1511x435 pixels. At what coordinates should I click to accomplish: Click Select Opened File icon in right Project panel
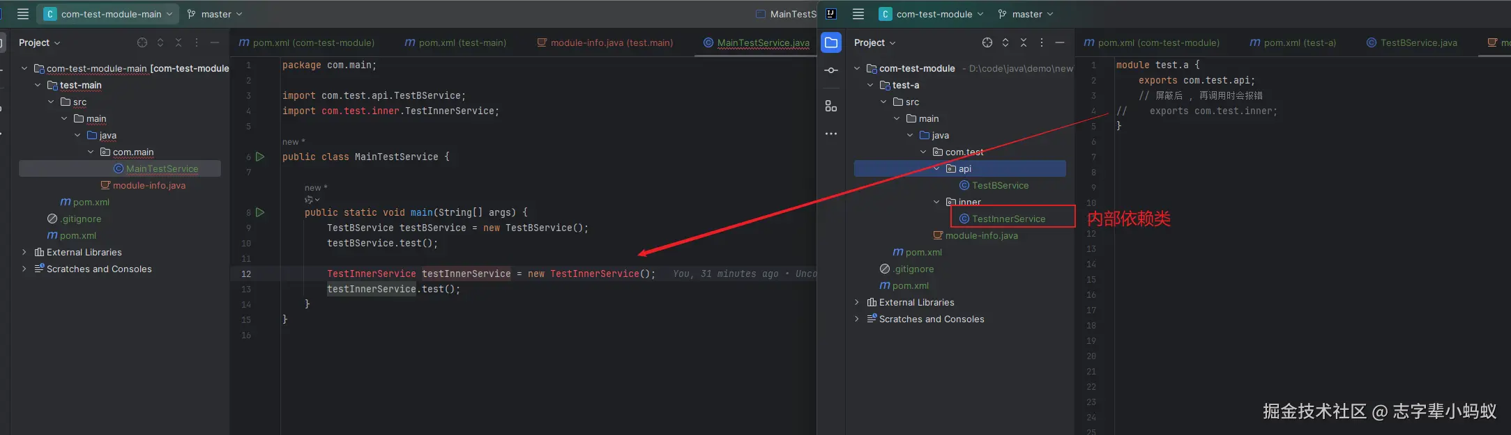(x=987, y=42)
